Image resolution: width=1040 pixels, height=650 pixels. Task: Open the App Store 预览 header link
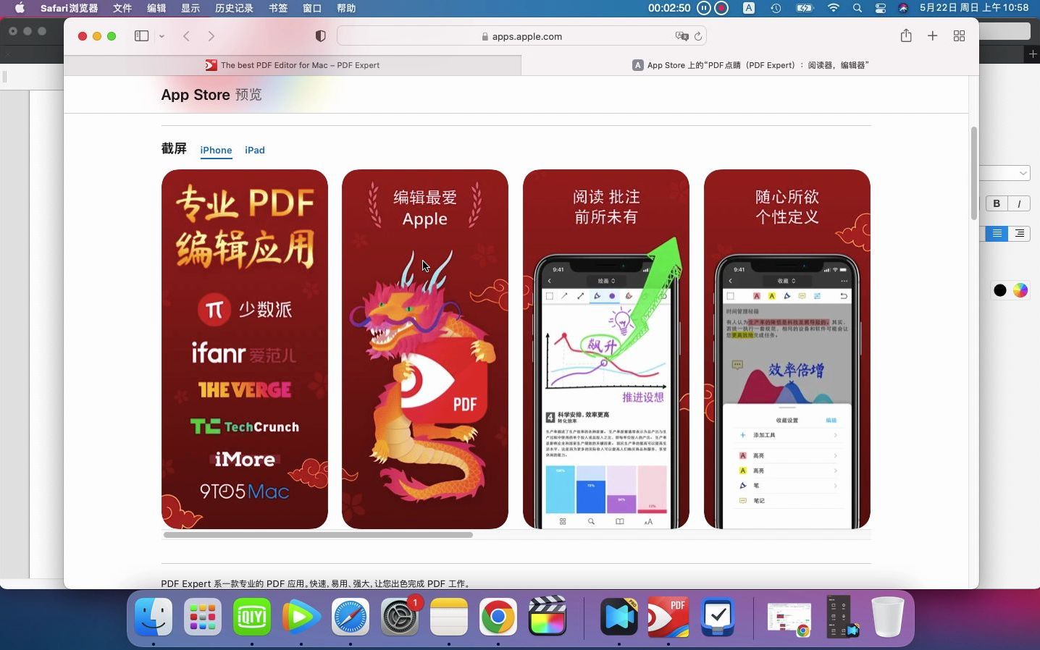click(211, 95)
